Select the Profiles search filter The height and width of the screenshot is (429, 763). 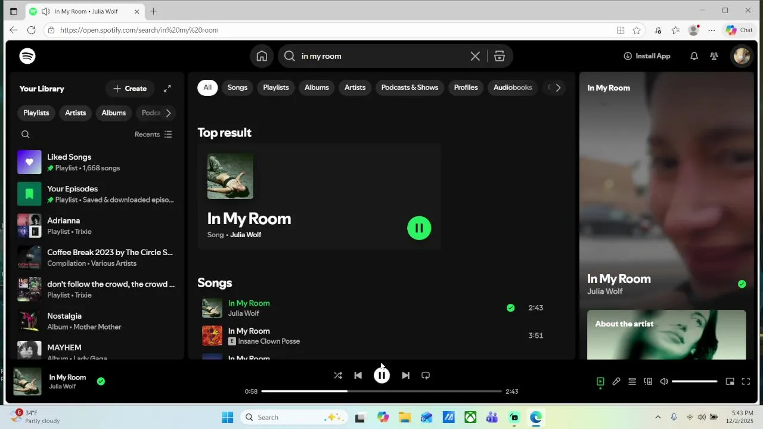click(x=466, y=88)
